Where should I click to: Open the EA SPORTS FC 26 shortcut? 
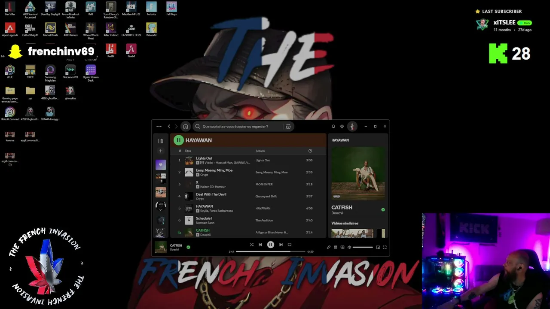131,30
